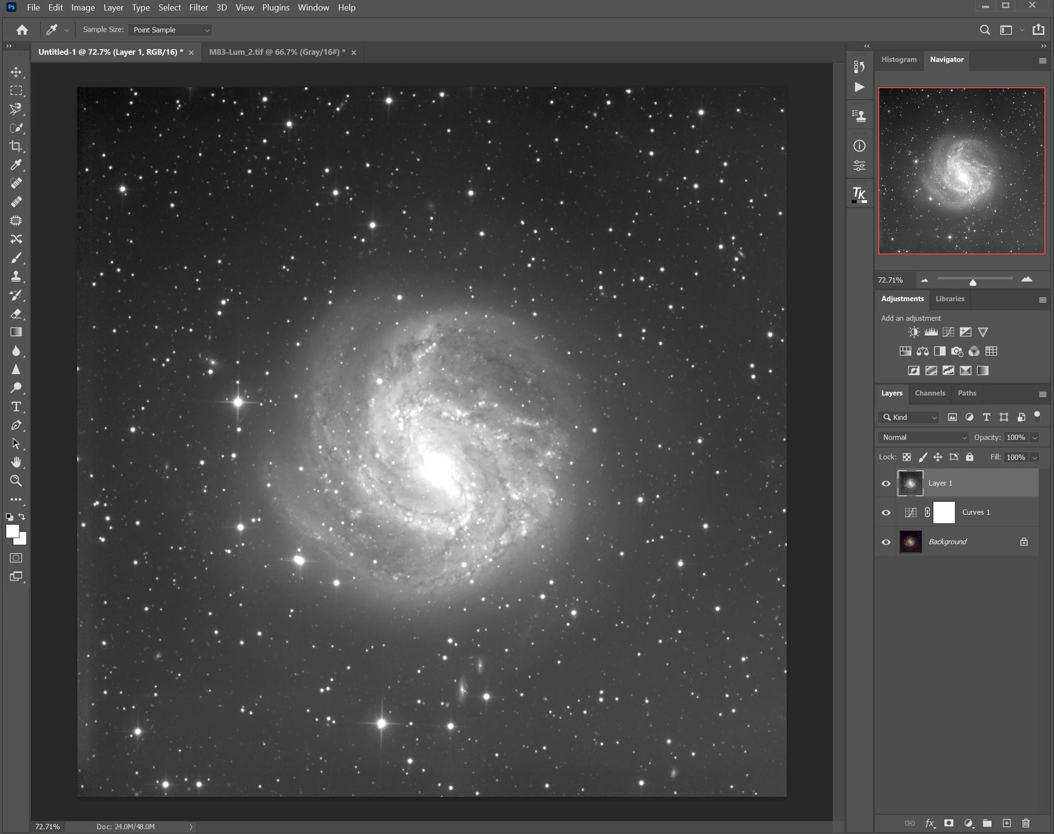Viewport: 1054px width, 834px height.
Task: Switch to M83-Lum_2.tif document tab
Action: tap(277, 52)
